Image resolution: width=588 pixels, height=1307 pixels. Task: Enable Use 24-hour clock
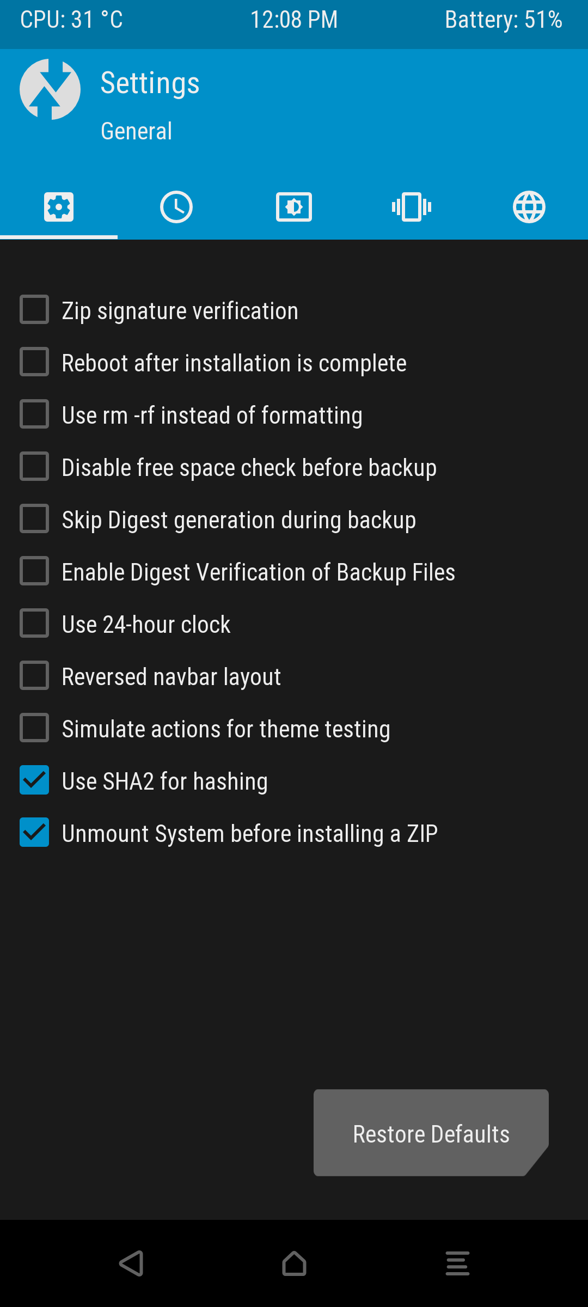[34, 623]
